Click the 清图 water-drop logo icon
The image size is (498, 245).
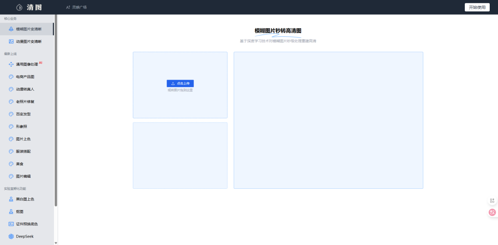point(19,7)
